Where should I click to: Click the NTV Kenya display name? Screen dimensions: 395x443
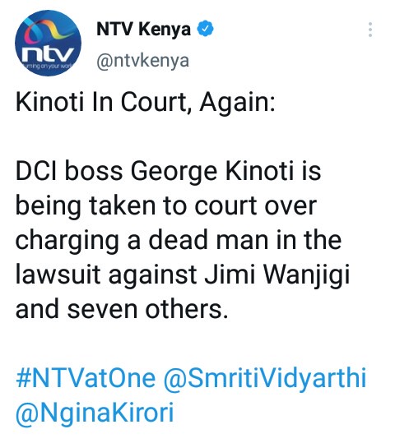point(143,29)
